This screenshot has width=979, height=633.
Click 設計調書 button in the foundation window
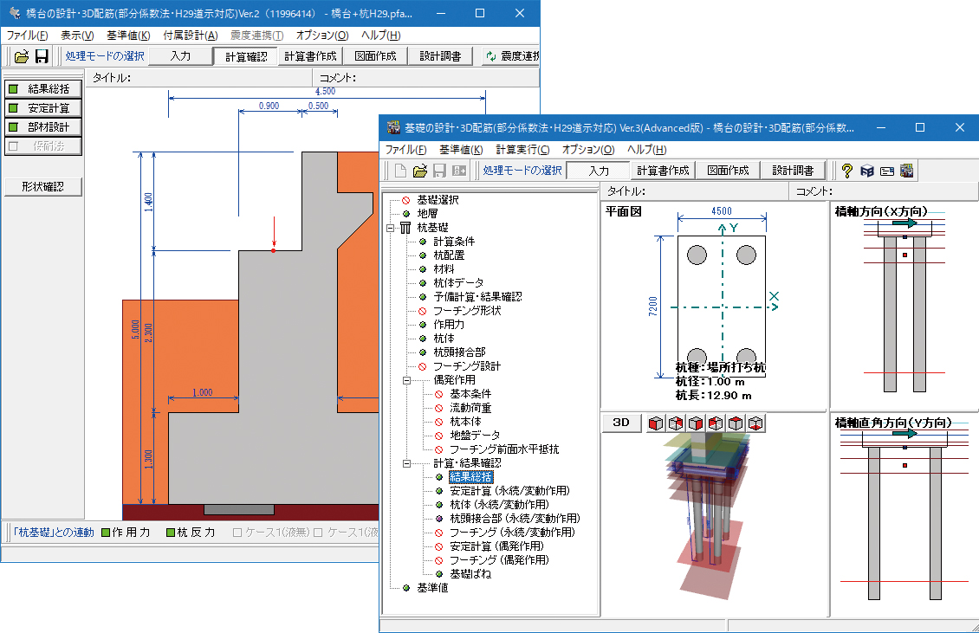[x=793, y=171]
